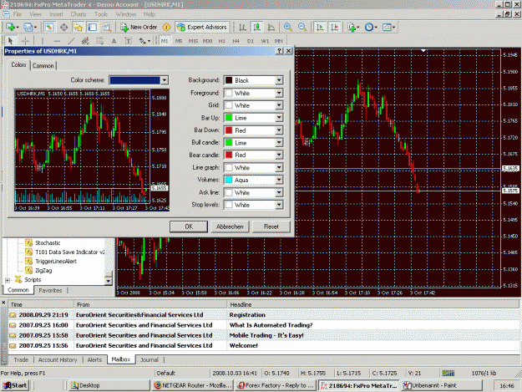Toggle the Chart Shift icon
This screenshot has width=522, height=392.
tap(335, 28)
